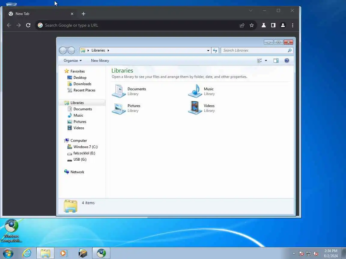Click the Change your view icon

(259, 61)
